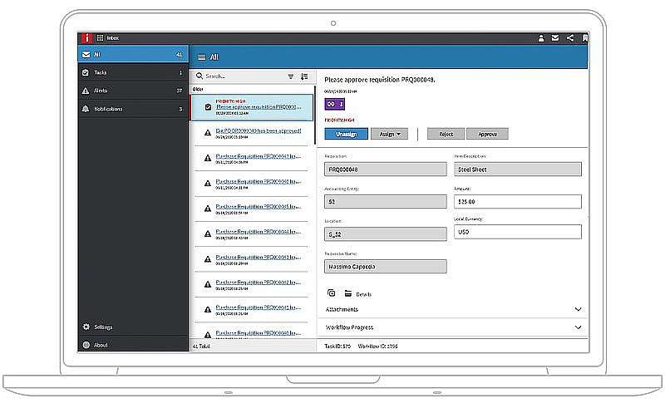Click the Requisition field PRQ000048
This screenshot has width=665, height=408.
click(386, 170)
